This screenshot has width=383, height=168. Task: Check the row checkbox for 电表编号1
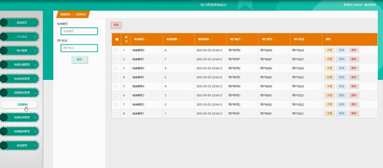(x=115, y=114)
